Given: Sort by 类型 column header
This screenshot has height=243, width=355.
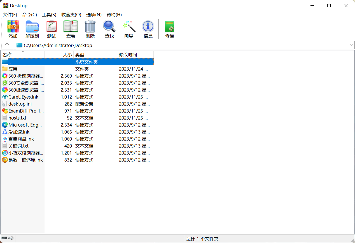Looking at the screenshot, I should click(x=95, y=55).
